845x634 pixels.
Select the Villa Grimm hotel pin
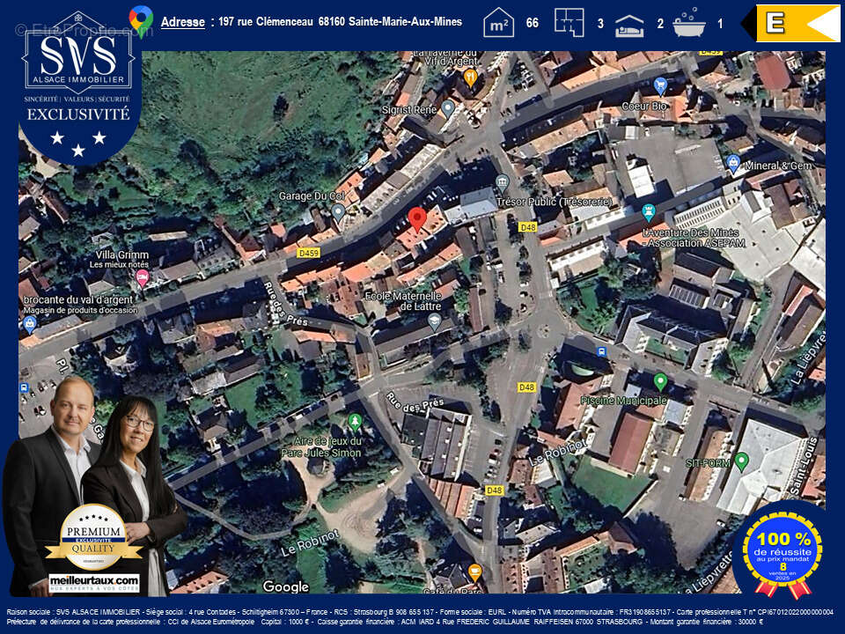click(142, 278)
